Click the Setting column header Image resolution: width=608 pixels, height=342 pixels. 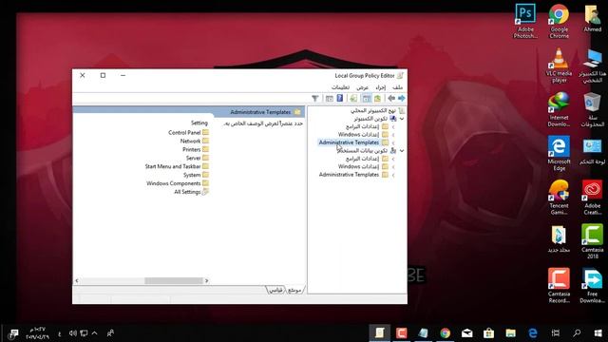(199, 123)
